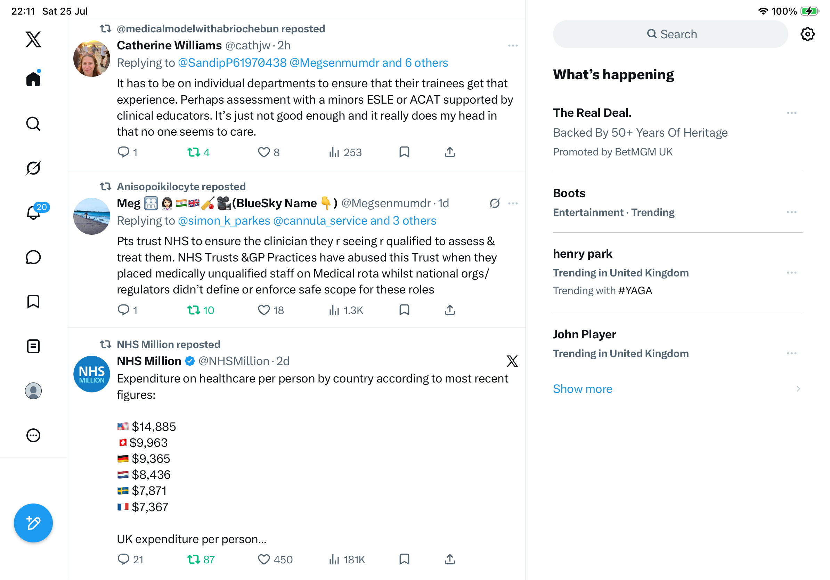Open Bookmarks in the left sidebar
This screenshot has height=580, width=830.
click(33, 301)
